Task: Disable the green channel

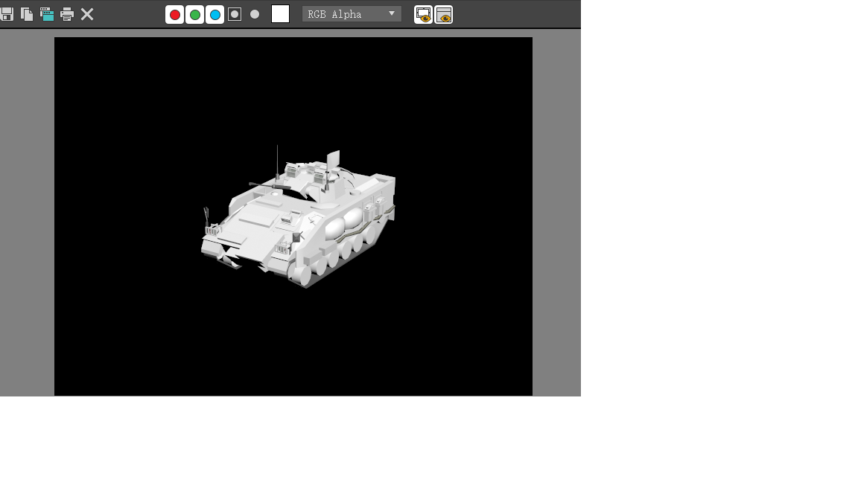Action: pos(194,14)
